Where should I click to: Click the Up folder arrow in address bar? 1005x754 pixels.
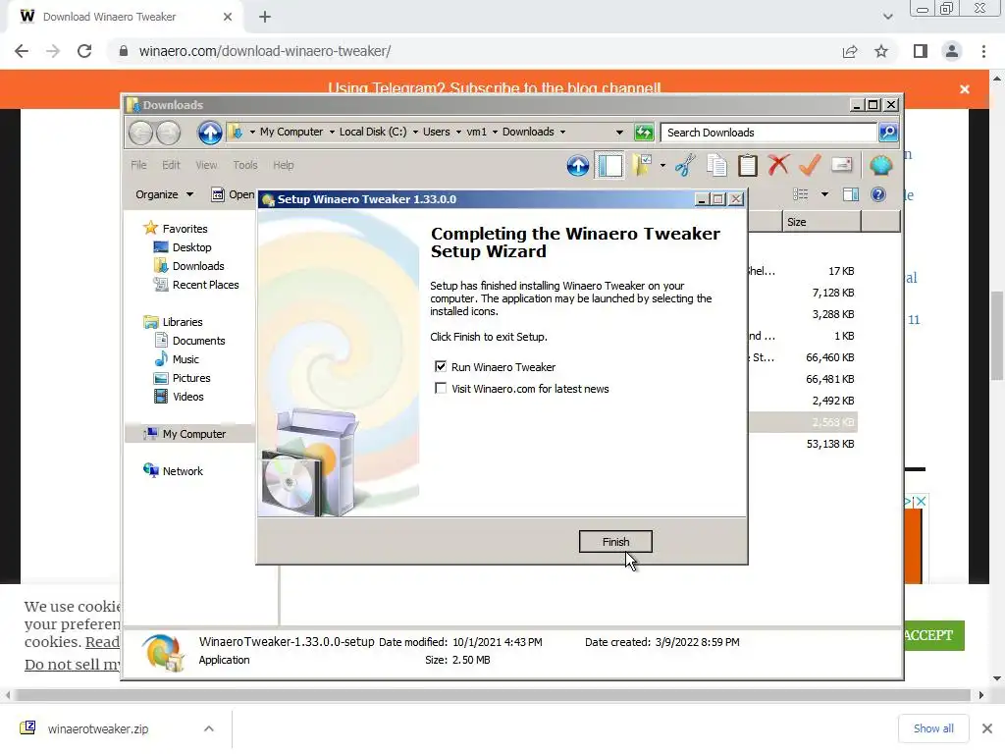point(210,133)
